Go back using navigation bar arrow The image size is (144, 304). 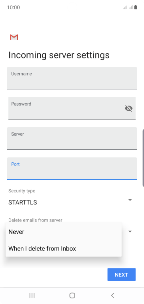(112, 295)
